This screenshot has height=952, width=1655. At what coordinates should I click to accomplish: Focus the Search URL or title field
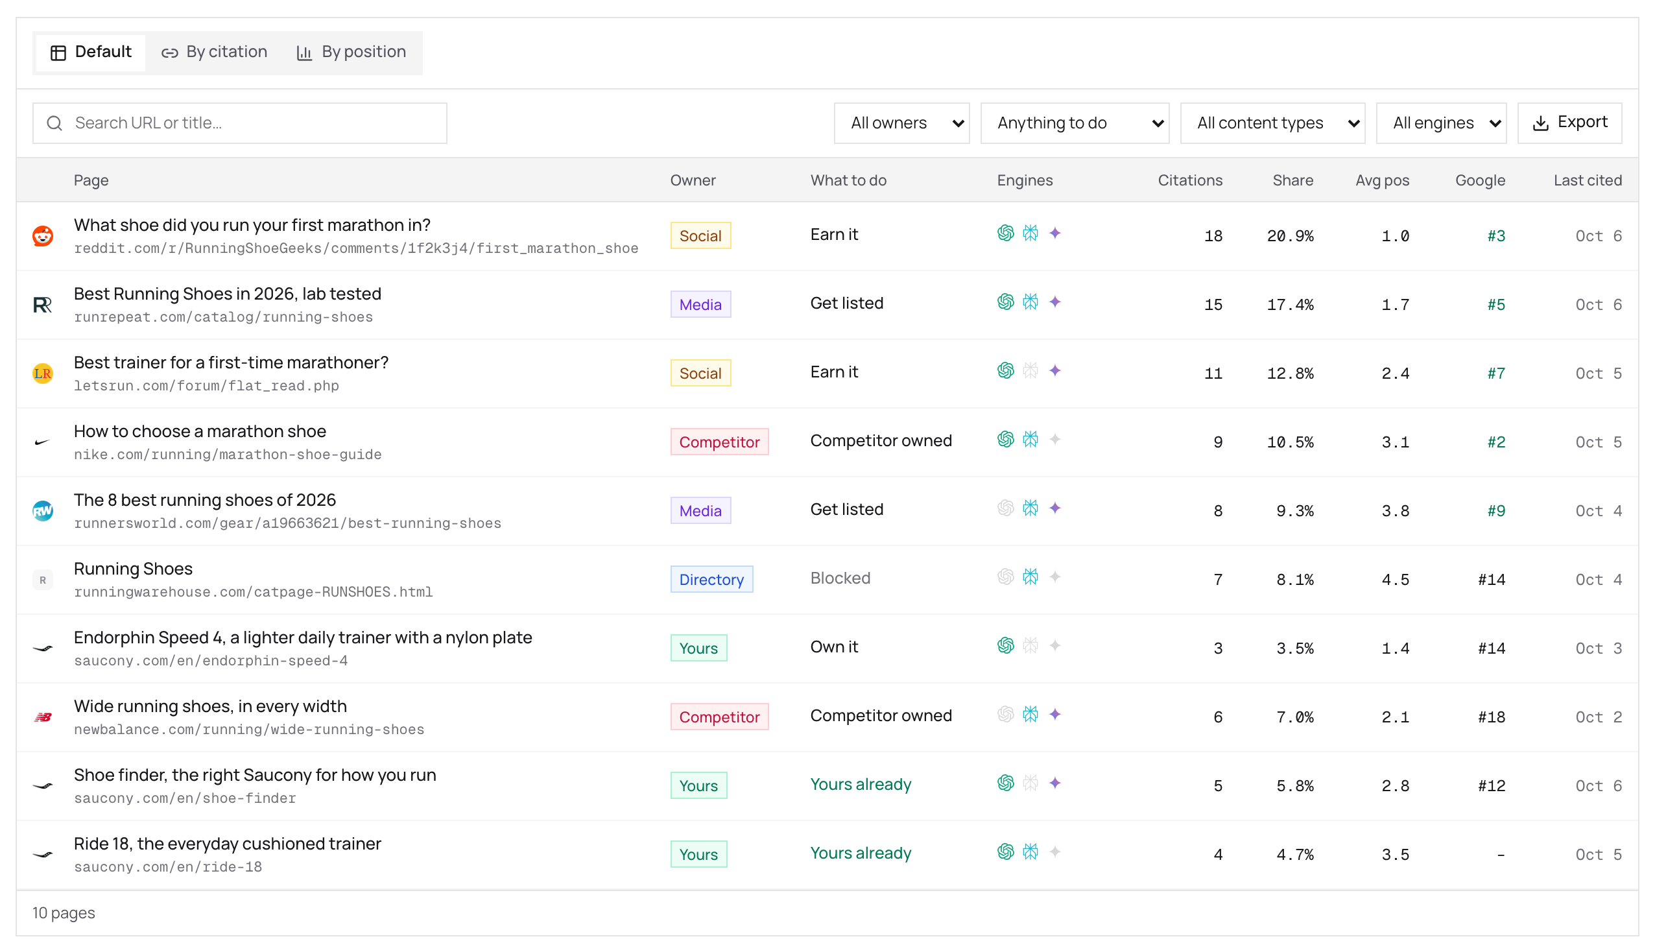point(240,123)
